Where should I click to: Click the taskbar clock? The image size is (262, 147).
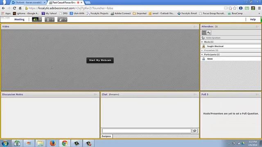(253, 143)
